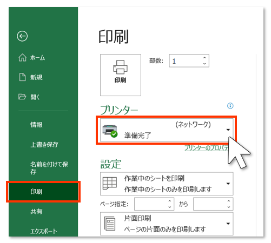The width and height of the screenshot is (271, 243).
Task: Open 作業中のシートを印刷 dropdown
Action: point(228,184)
